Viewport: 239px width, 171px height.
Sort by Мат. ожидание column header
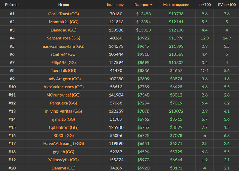[x=176, y=5]
